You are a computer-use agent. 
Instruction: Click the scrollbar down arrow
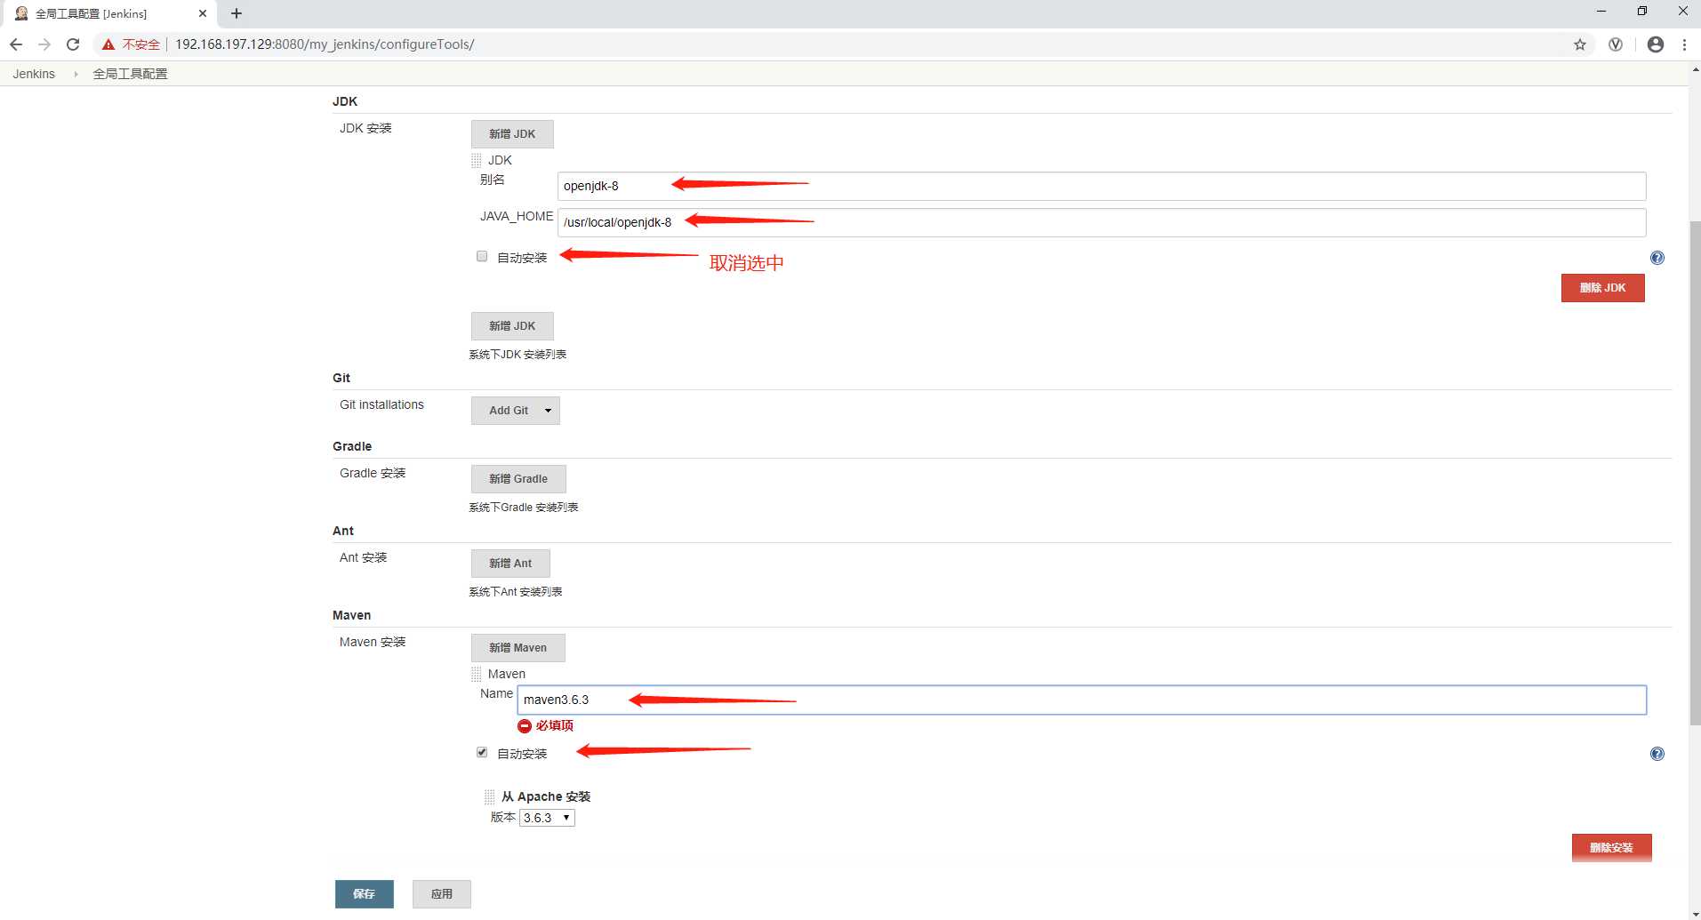(x=1695, y=913)
